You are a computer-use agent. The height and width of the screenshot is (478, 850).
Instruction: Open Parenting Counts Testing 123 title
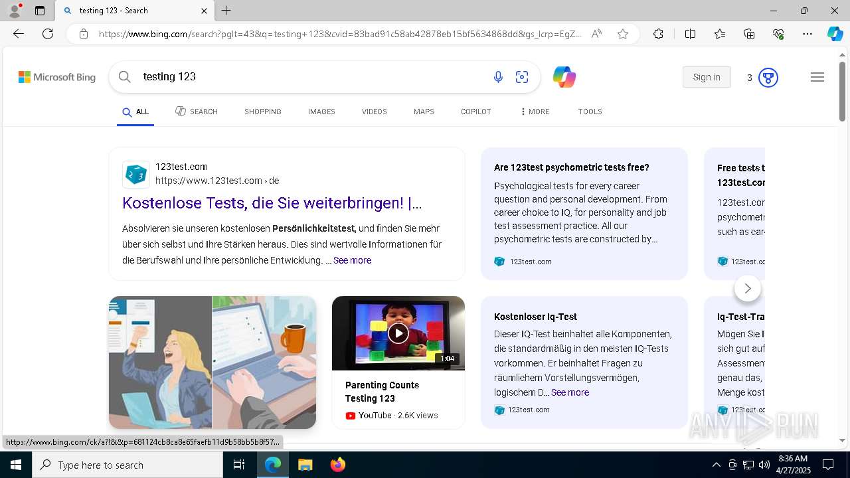pos(382,392)
